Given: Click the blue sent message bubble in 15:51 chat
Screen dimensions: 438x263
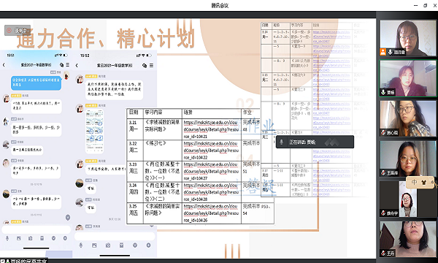Looking at the screenshot, I should [x=36, y=83].
